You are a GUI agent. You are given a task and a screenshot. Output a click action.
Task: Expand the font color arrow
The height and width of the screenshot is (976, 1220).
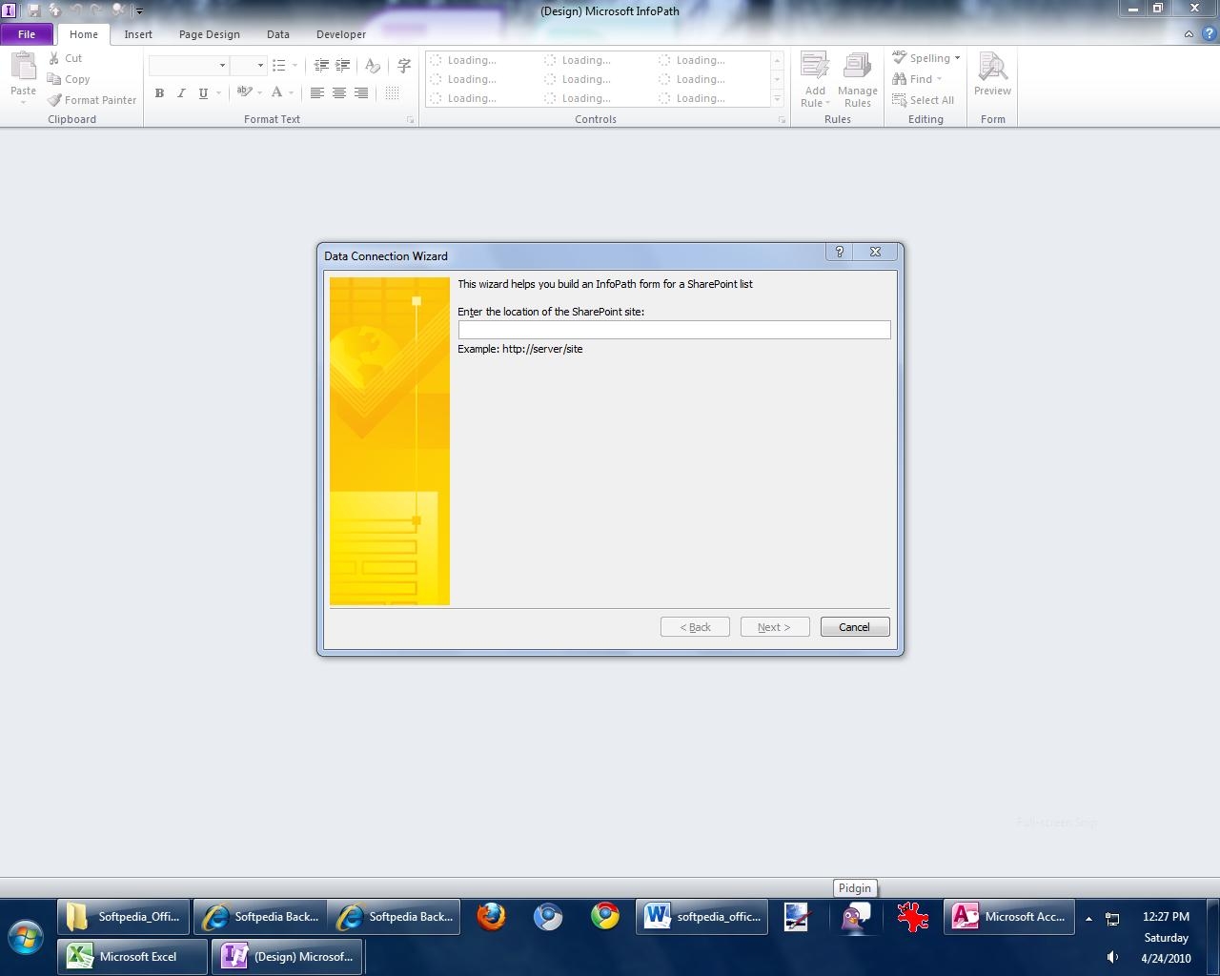[292, 92]
